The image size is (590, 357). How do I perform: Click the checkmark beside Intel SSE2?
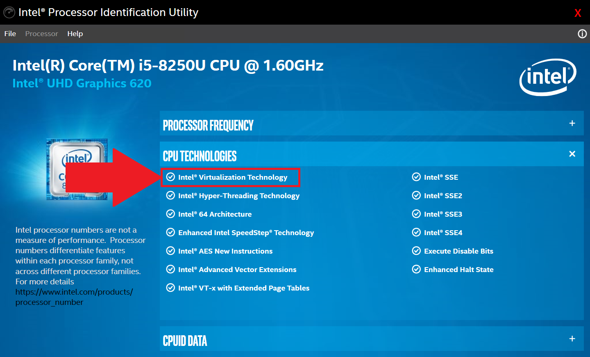[416, 195]
